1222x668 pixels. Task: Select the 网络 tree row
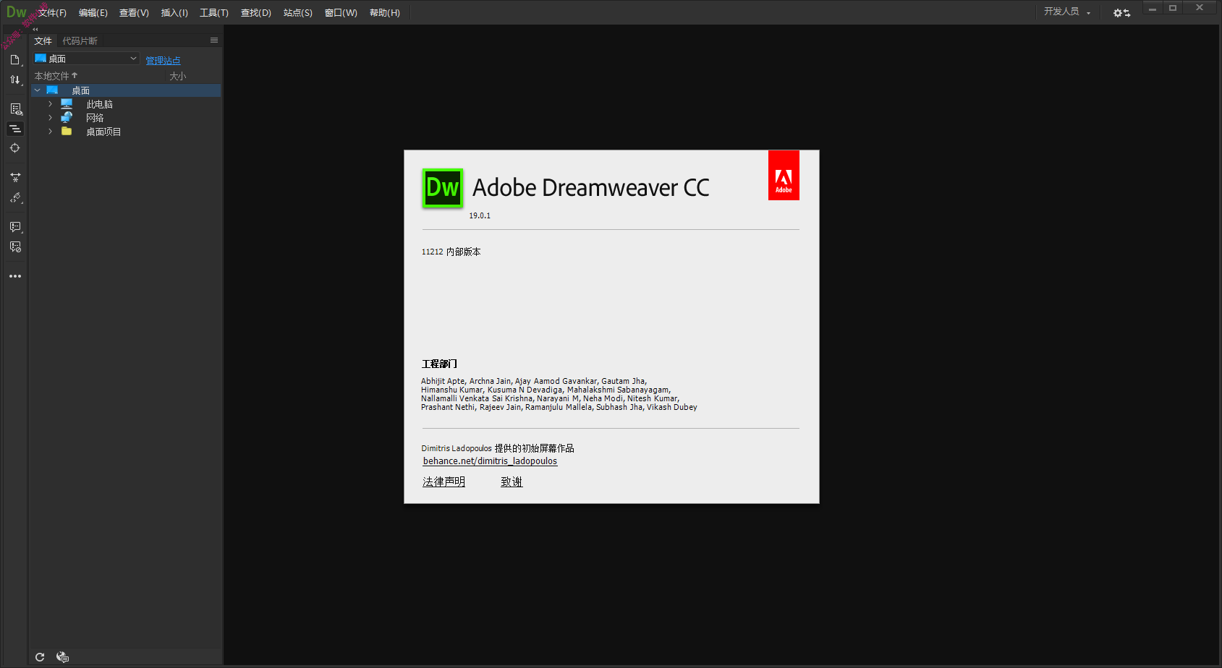point(126,117)
